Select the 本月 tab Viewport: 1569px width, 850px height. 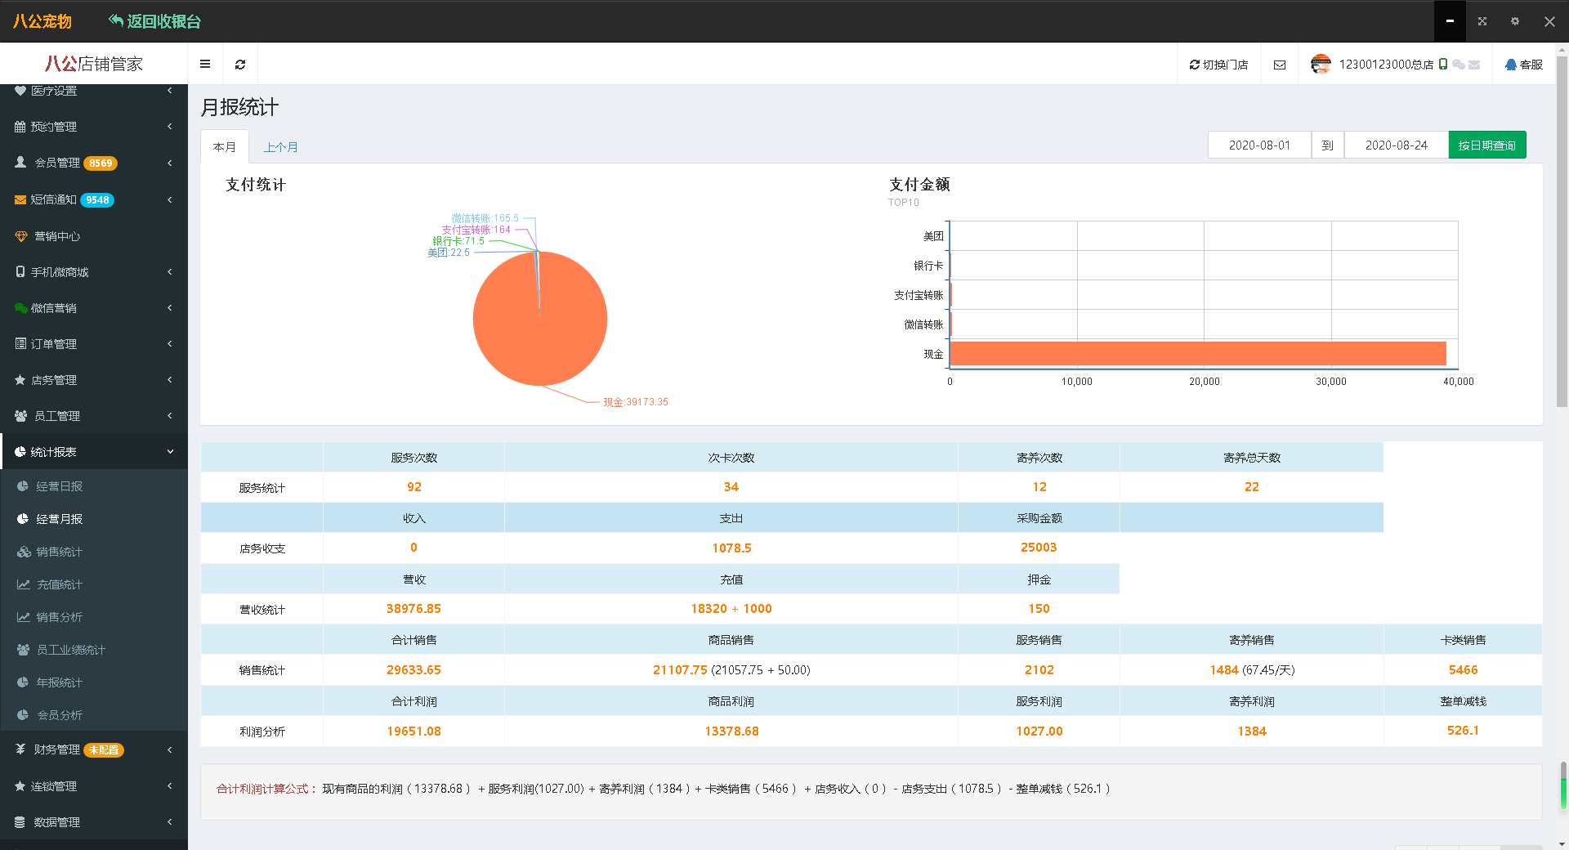pyautogui.click(x=225, y=147)
